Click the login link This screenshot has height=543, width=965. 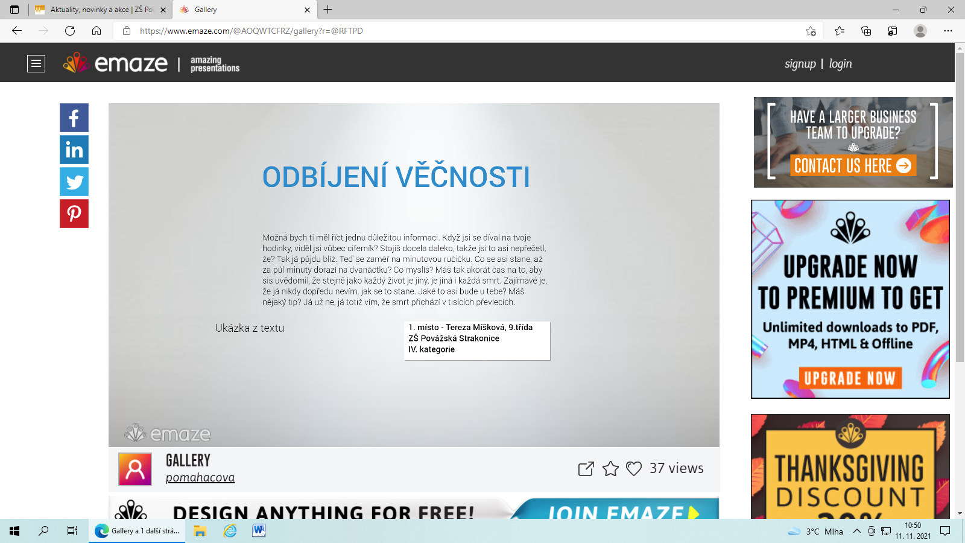[840, 64]
